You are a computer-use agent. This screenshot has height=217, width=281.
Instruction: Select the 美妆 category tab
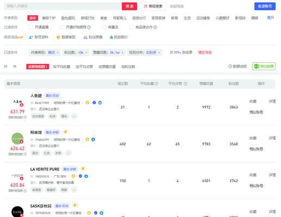(33, 18)
